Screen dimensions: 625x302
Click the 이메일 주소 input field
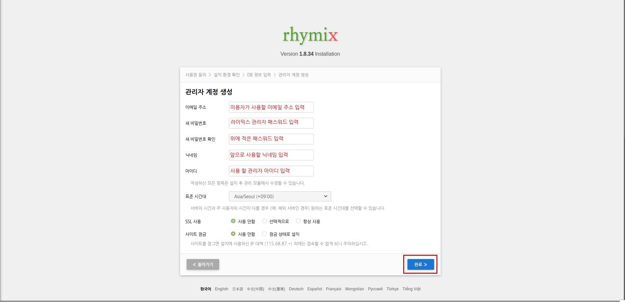pyautogui.click(x=271, y=107)
